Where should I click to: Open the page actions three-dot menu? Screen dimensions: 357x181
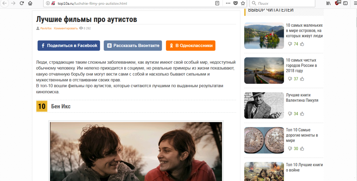(x=228, y=3)
